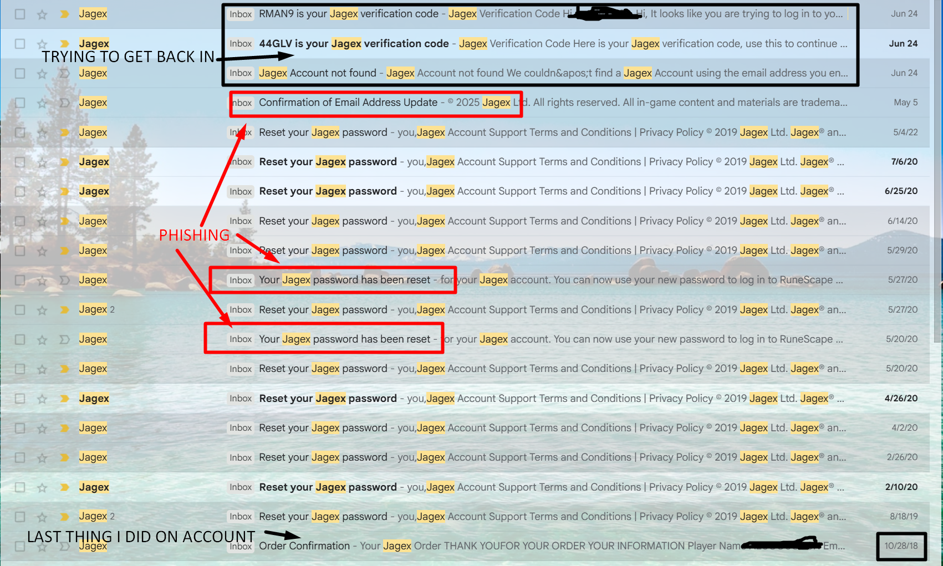Click the Inbox label on 2/10/20 email
Image resolution: width=943 pixels, height=566 pixels.
pos(241,487)
